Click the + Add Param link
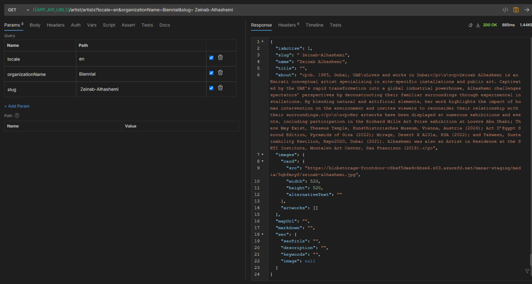This screenshot has height=284, width=532. [x=17, y=106]
